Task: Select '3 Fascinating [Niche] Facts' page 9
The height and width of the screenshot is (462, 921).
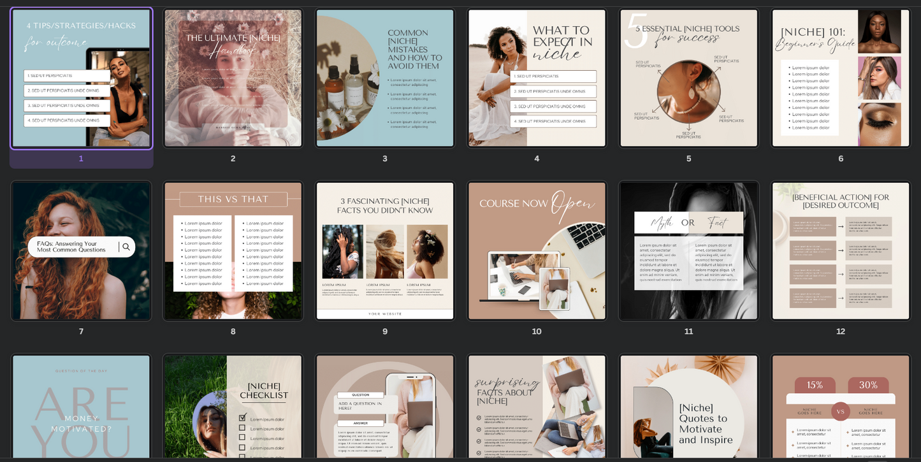Action: click(x=385, y=251)
